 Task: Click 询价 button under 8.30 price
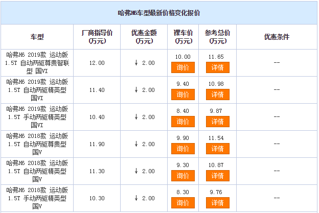click(x=183, y=203)
